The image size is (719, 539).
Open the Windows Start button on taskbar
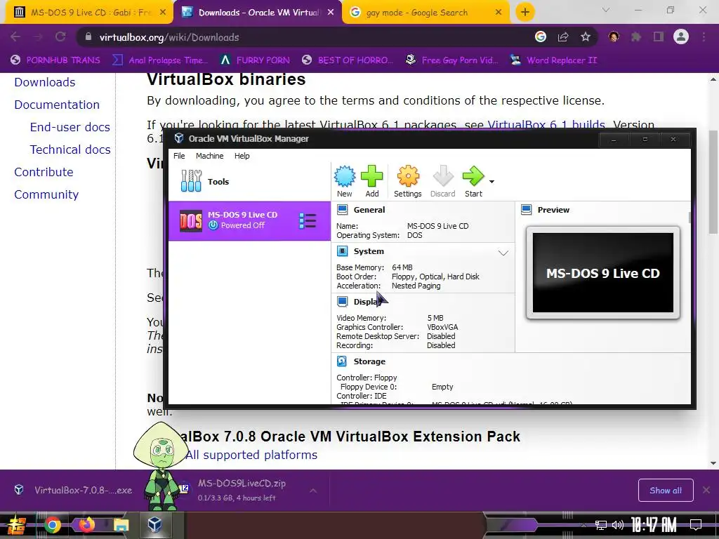tap(16, 525)
